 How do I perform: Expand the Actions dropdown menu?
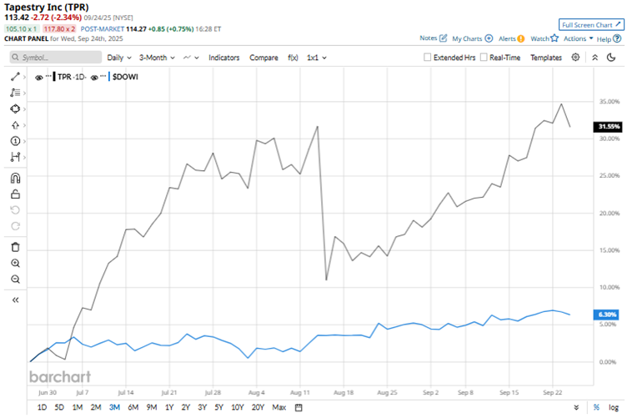coord(578,38)
